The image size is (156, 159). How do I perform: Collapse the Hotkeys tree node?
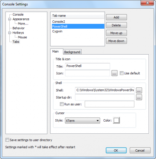click(9, 33)
